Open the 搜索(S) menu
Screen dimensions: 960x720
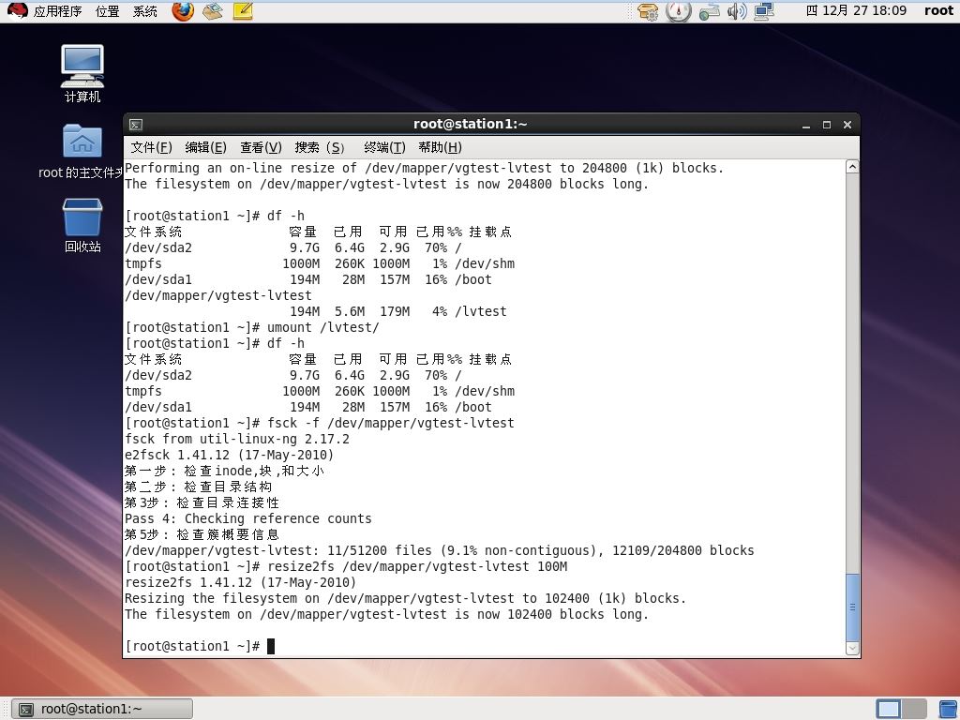(319, 147)
